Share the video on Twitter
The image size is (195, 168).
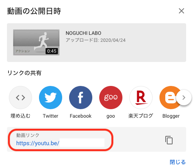(x=51, y=98)
